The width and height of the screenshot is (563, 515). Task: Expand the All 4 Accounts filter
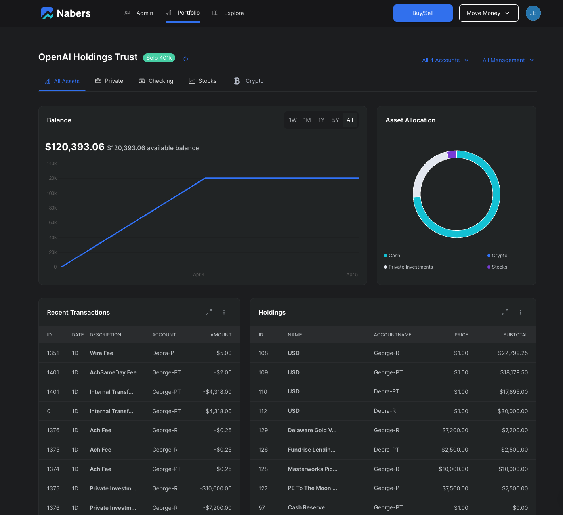[x=445, y=60]
